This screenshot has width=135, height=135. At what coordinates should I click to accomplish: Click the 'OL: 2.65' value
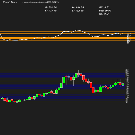104,14
